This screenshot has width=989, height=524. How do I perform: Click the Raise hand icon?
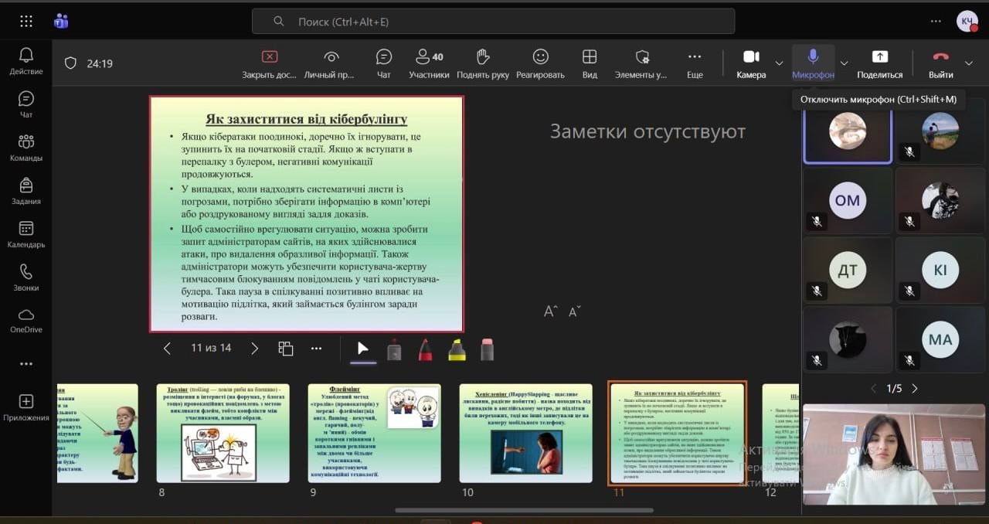tap(482, 63)
